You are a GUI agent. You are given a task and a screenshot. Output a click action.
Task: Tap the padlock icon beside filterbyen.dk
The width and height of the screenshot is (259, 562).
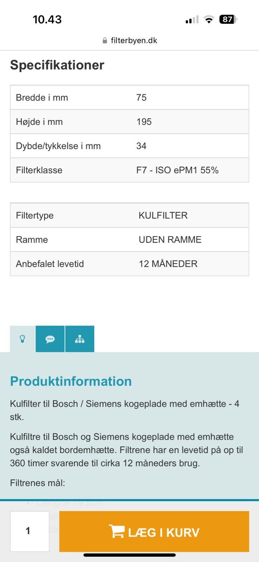[105, 40]
